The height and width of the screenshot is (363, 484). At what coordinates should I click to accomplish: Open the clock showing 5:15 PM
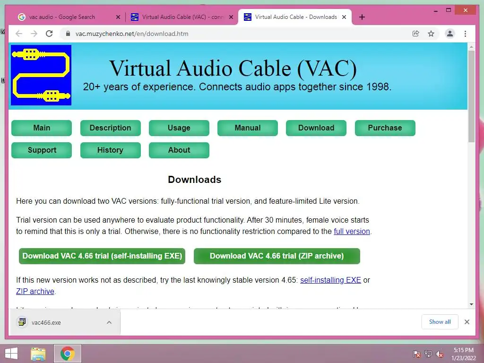pos(464,354)
